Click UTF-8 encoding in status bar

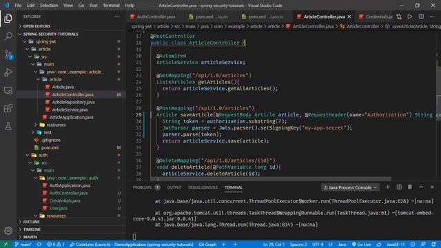pyautogui.click(x=318, y=245)
